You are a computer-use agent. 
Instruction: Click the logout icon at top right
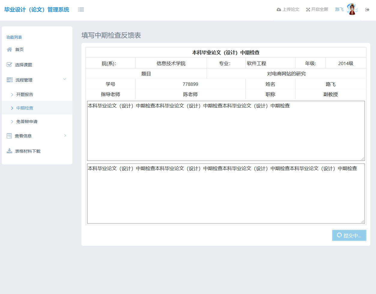[x=367, y=9]
